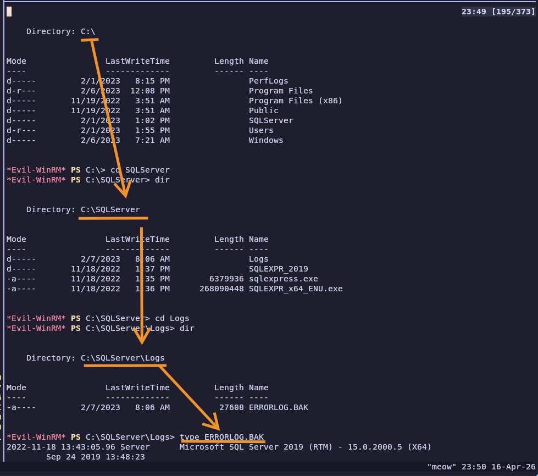Click the underlined C:\SQLServer\Logs path
Image resolution: width=538 pixels, height=476 pixels.
click(x=123, y=358)
